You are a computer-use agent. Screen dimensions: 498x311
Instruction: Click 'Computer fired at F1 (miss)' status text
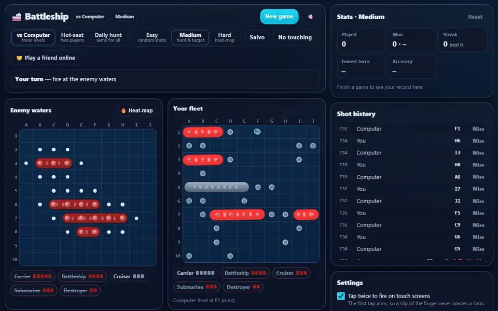click(x=204, y=300)
